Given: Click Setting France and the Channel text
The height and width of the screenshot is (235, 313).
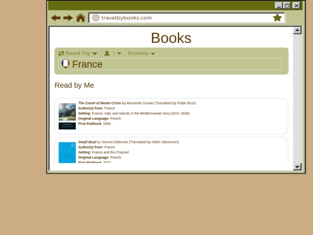Looking at the screenshot, I should (103, 152).
